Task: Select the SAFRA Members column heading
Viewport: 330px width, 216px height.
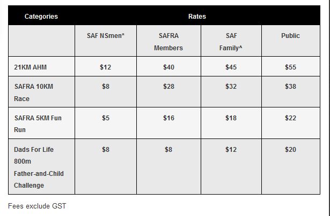Action: coord(168,42)
